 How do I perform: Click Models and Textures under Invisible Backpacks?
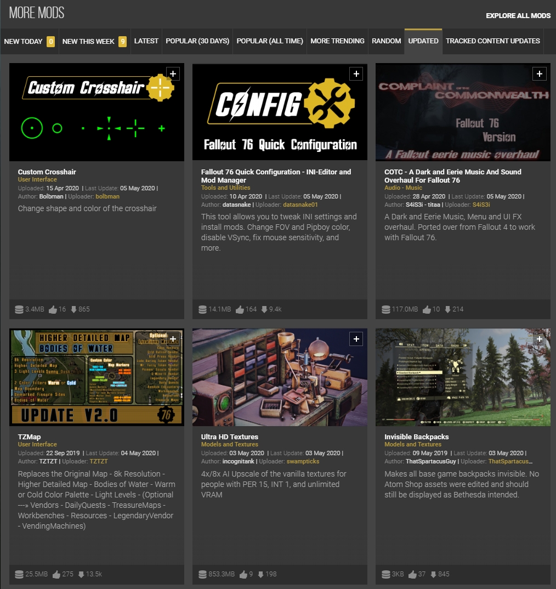coord(413,444)
